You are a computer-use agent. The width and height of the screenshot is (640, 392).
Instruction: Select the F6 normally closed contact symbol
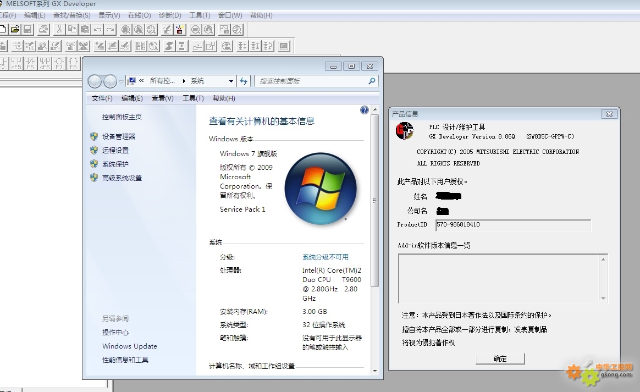[x=31, y=64]
